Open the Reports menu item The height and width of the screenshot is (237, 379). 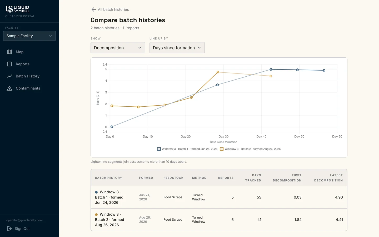click(x=29, y=64)
